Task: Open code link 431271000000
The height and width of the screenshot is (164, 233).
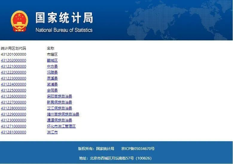Action: pyautogui.click(x=13, y=126)
